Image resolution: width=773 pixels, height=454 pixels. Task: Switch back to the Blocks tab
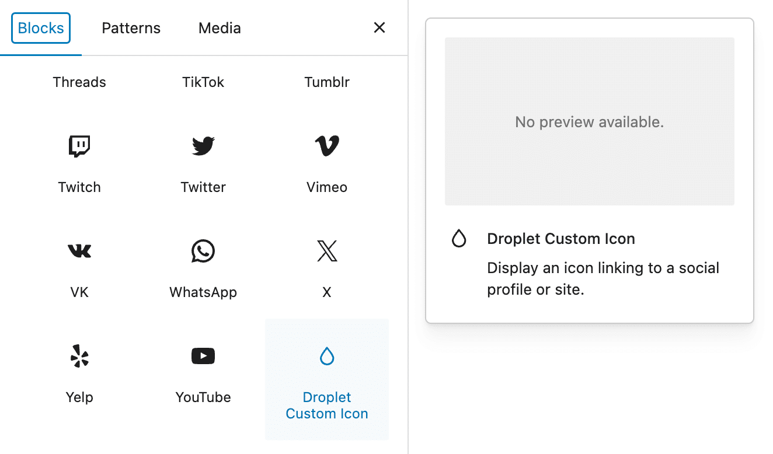click(x=40, y=27)
